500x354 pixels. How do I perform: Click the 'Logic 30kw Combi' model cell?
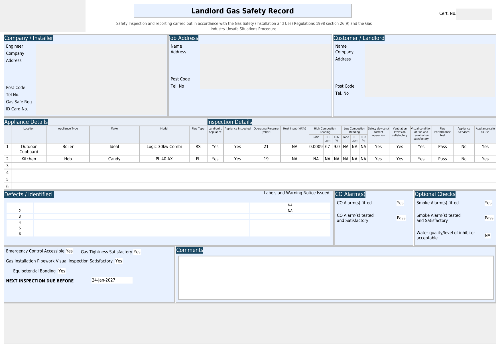tap(164, 149)
